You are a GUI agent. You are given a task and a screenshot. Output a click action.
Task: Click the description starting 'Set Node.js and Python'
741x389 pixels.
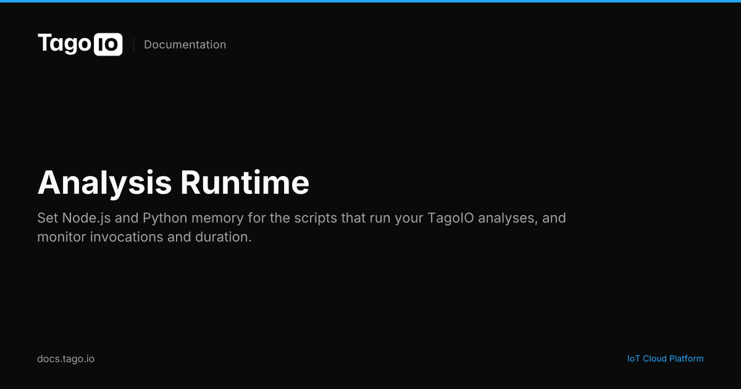pyautogui.click(x=301, y=227)
